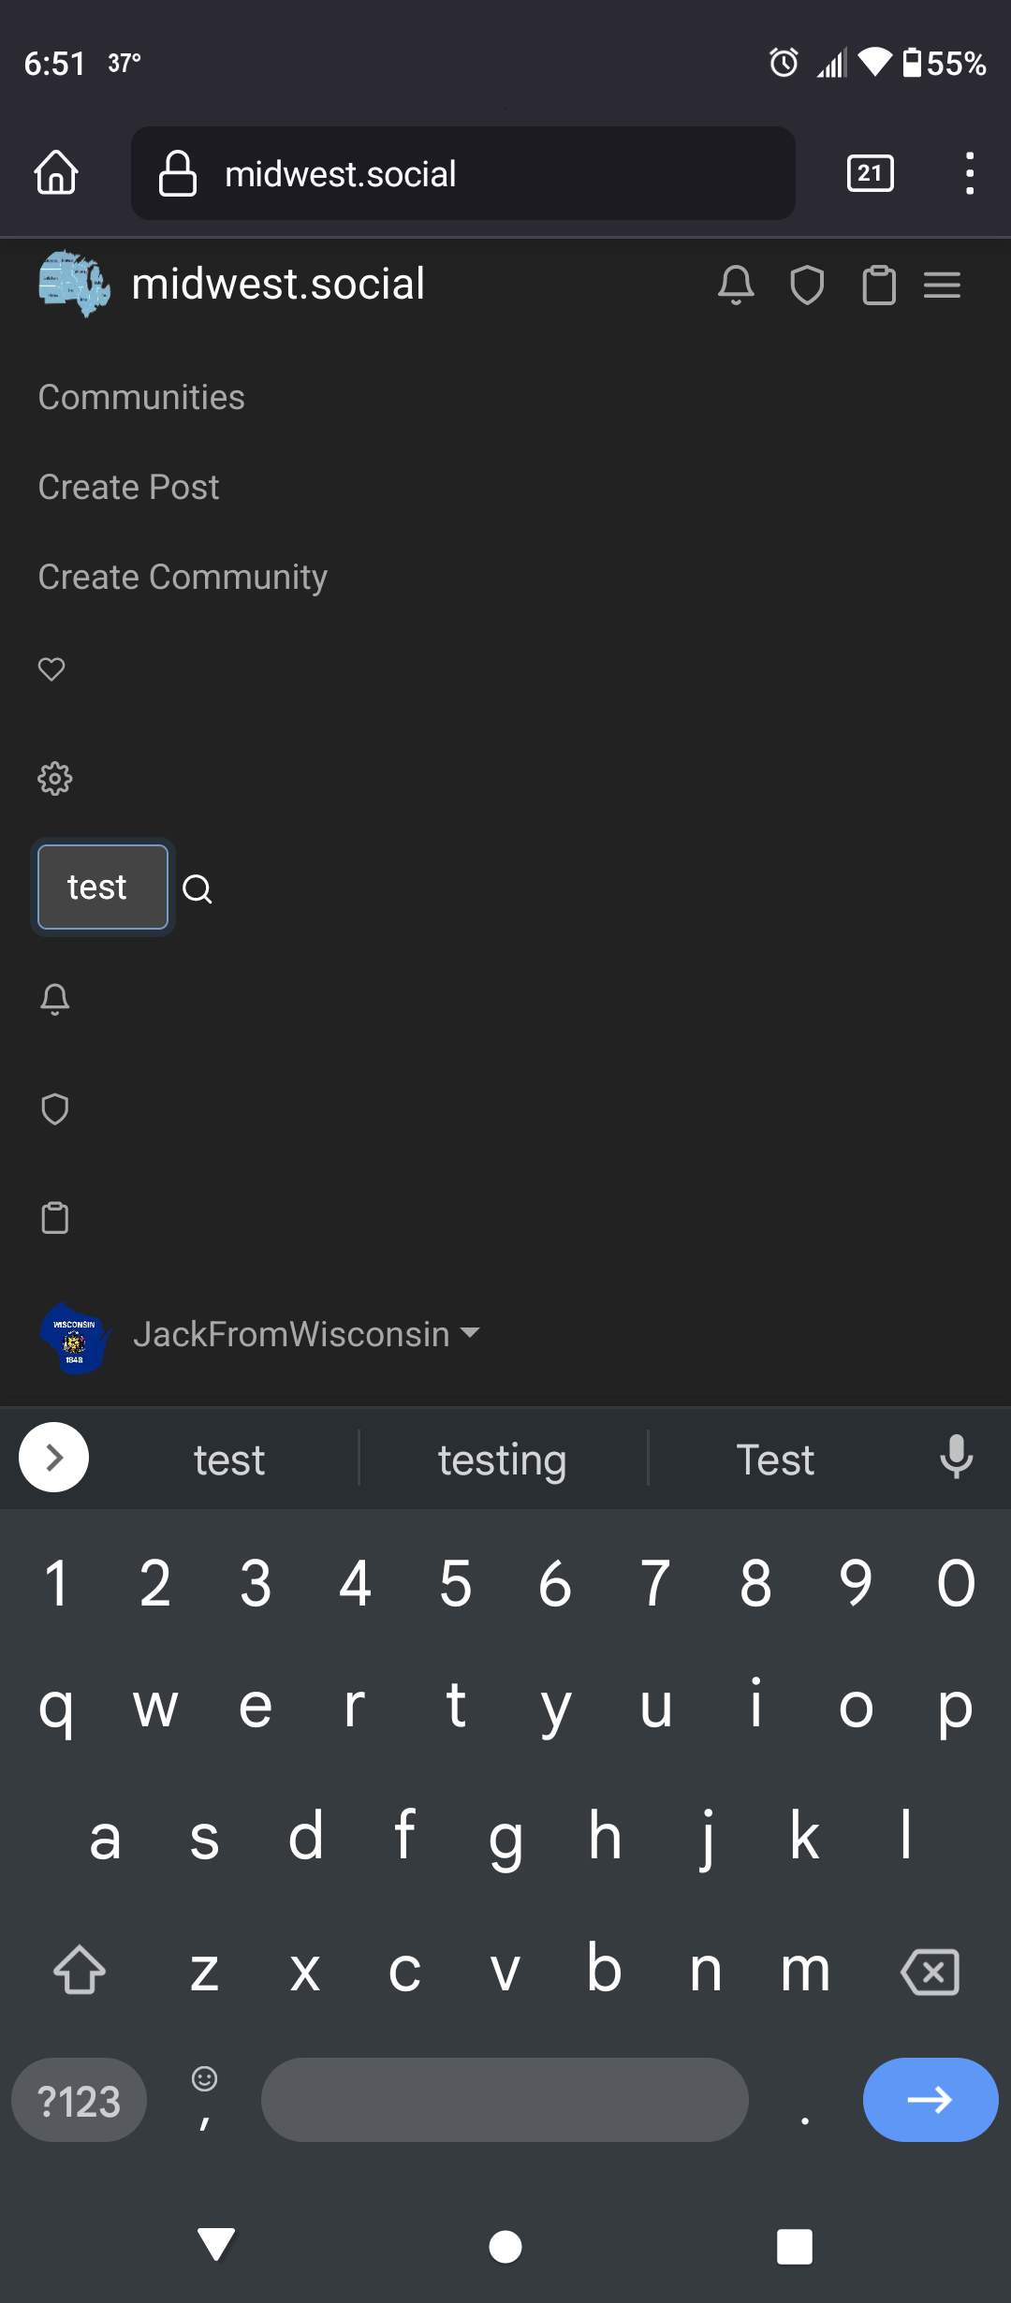The height and width of the screenshot is (2303, 1011).
Task: Choose the suggestion word testing
Action: [502, 1460]
